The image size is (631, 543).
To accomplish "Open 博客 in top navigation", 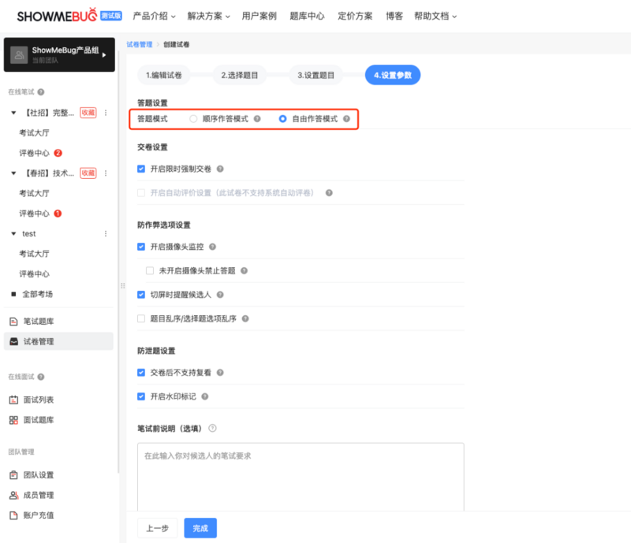I will click(394, 16).
